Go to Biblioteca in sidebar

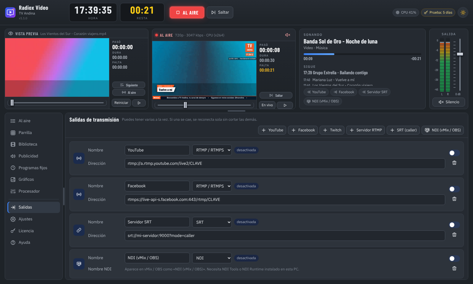coord(34,144)
